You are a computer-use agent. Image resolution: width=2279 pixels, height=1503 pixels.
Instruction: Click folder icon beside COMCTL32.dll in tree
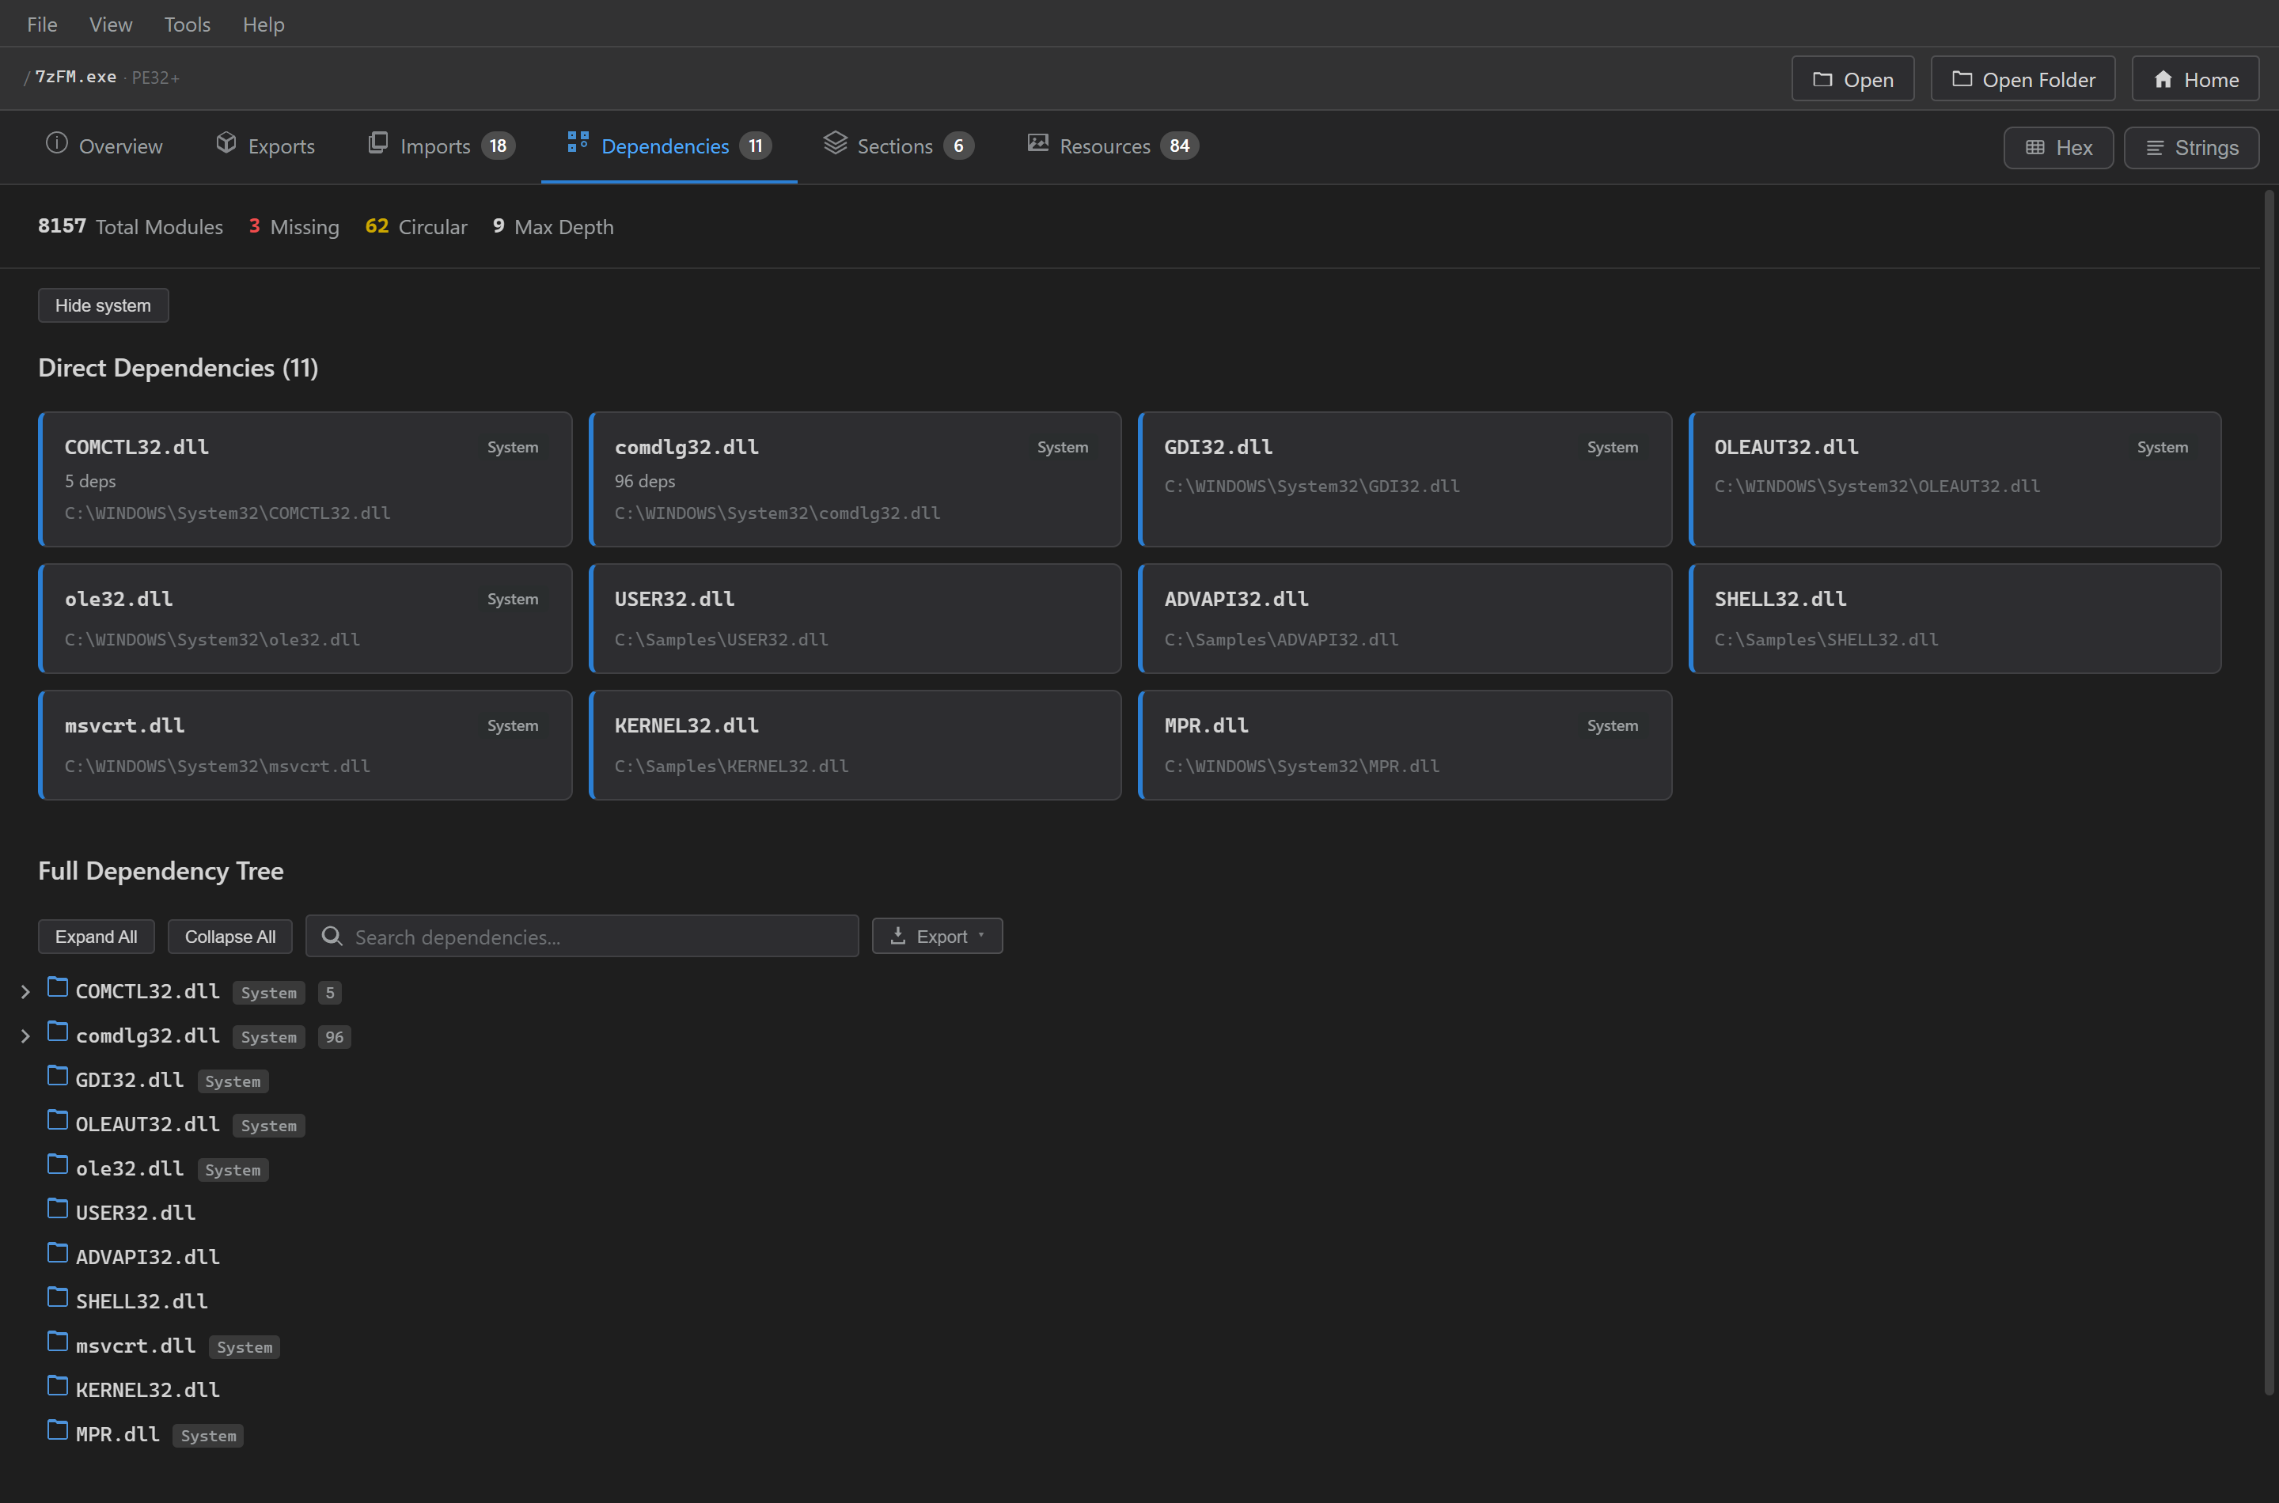tap(58, 987)
